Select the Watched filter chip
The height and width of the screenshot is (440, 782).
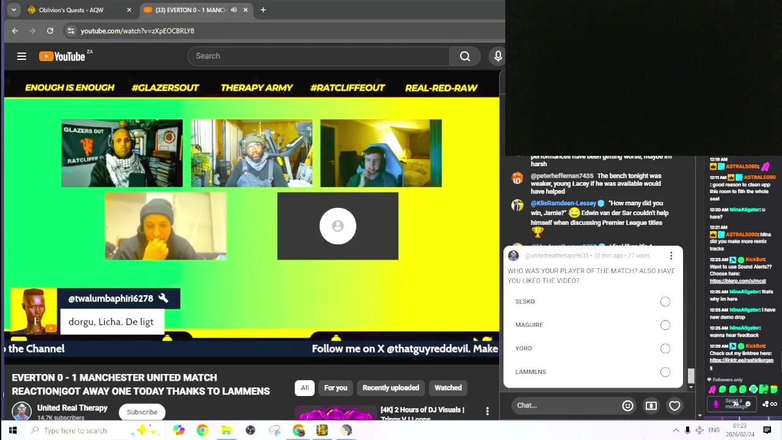(448, 387)
